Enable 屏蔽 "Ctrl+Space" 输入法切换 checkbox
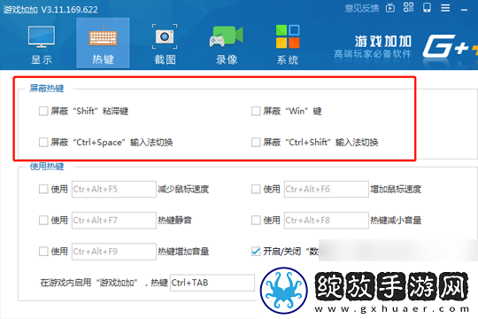478x319 pixels. pyautogui.click(x=43, y=143)
